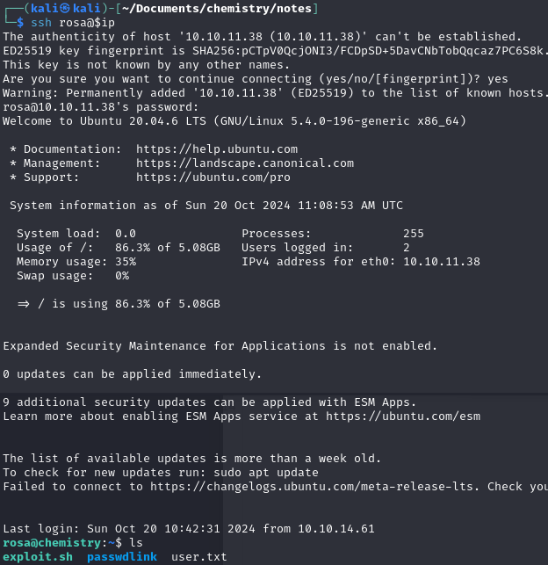Click the eth0 IPv4 address value
Viewport: 548px width, 565px height.
pyautogui.click(x=442, y=262)
